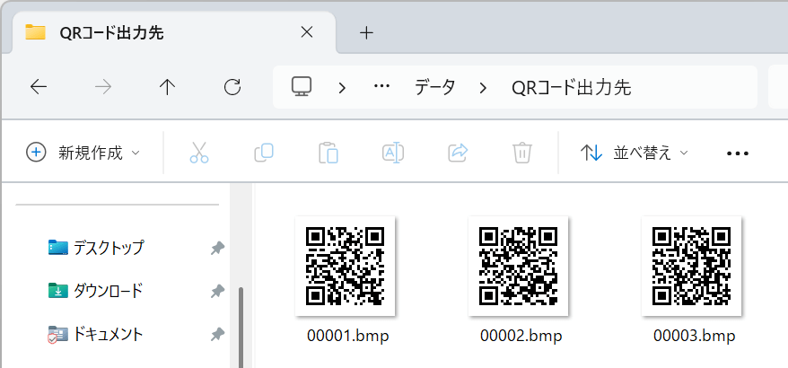
Task: Go forward with the right arrow
Action: pos(103,87)
